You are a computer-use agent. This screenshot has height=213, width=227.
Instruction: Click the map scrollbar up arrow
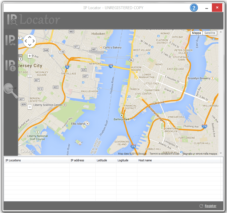click(x=221, y=32)
